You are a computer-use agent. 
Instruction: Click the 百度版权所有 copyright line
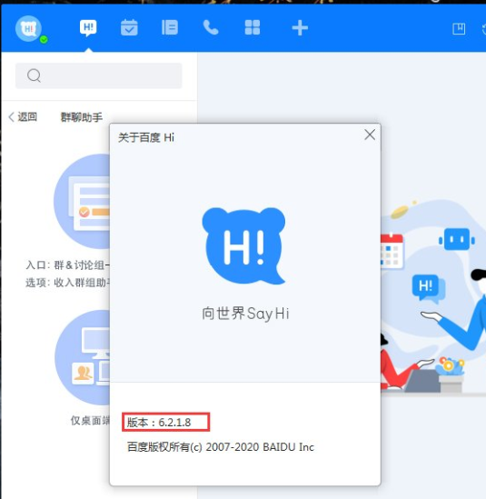click(221, 447)
